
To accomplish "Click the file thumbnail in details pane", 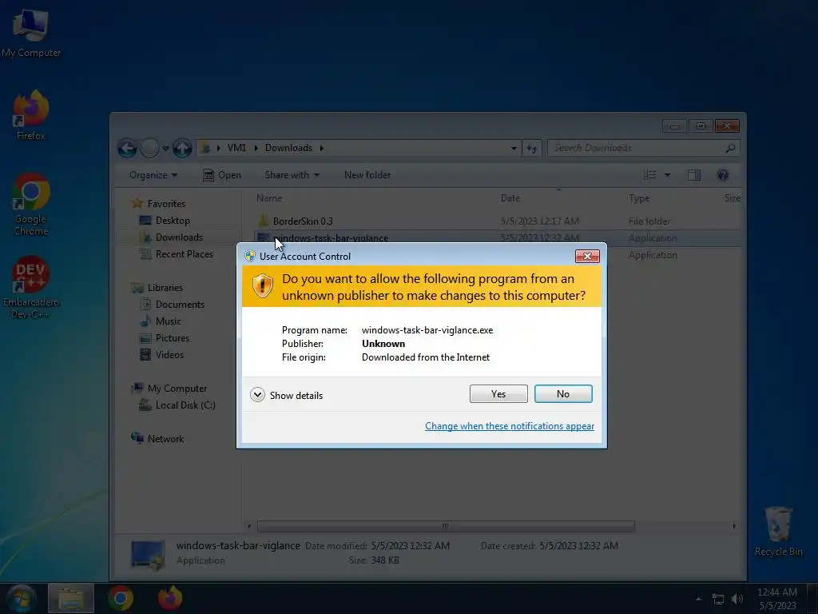I will 147,554.
